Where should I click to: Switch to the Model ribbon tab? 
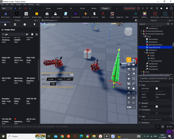[94, 8]
